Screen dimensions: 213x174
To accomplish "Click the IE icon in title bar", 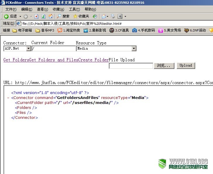I will (x=3, y=2).
